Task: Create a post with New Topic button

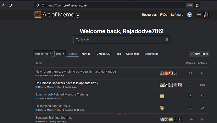Action: click(x=199, y=54)
